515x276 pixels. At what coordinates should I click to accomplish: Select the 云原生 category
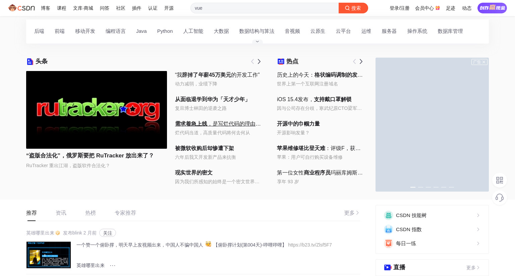click(318, 31)
